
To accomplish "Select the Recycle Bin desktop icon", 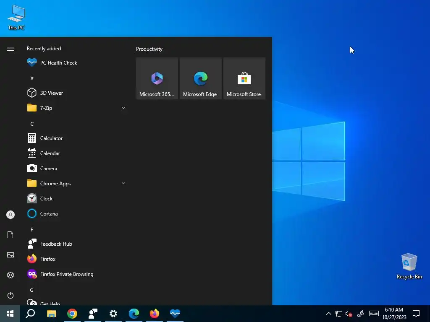I will point(409,266).
